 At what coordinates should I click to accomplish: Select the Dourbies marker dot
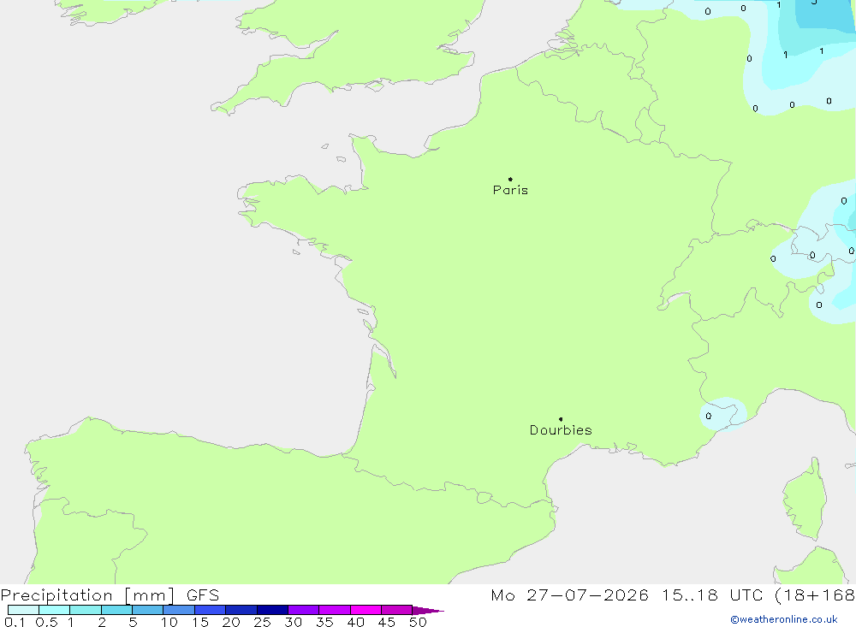(x=561, y=419)
